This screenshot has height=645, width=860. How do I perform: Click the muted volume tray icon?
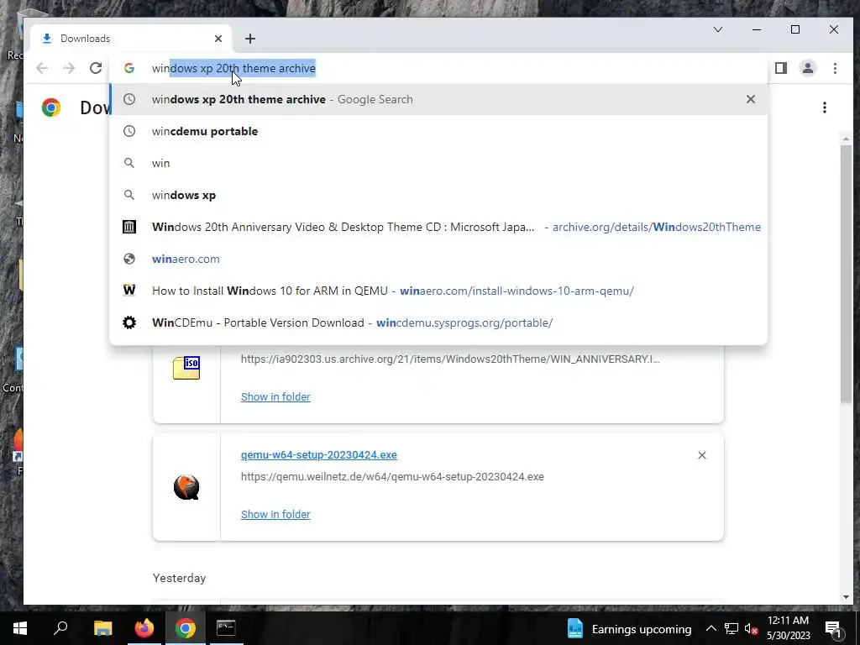[x=752, y=628]
